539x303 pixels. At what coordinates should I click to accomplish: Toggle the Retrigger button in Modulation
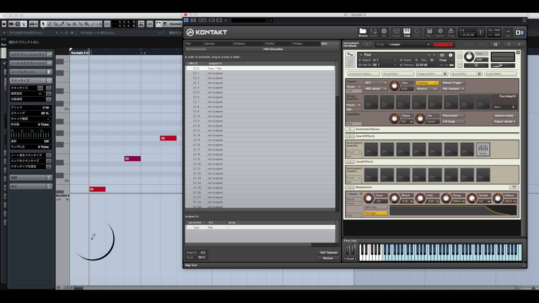pyautogui.click(x=376, y=213)
